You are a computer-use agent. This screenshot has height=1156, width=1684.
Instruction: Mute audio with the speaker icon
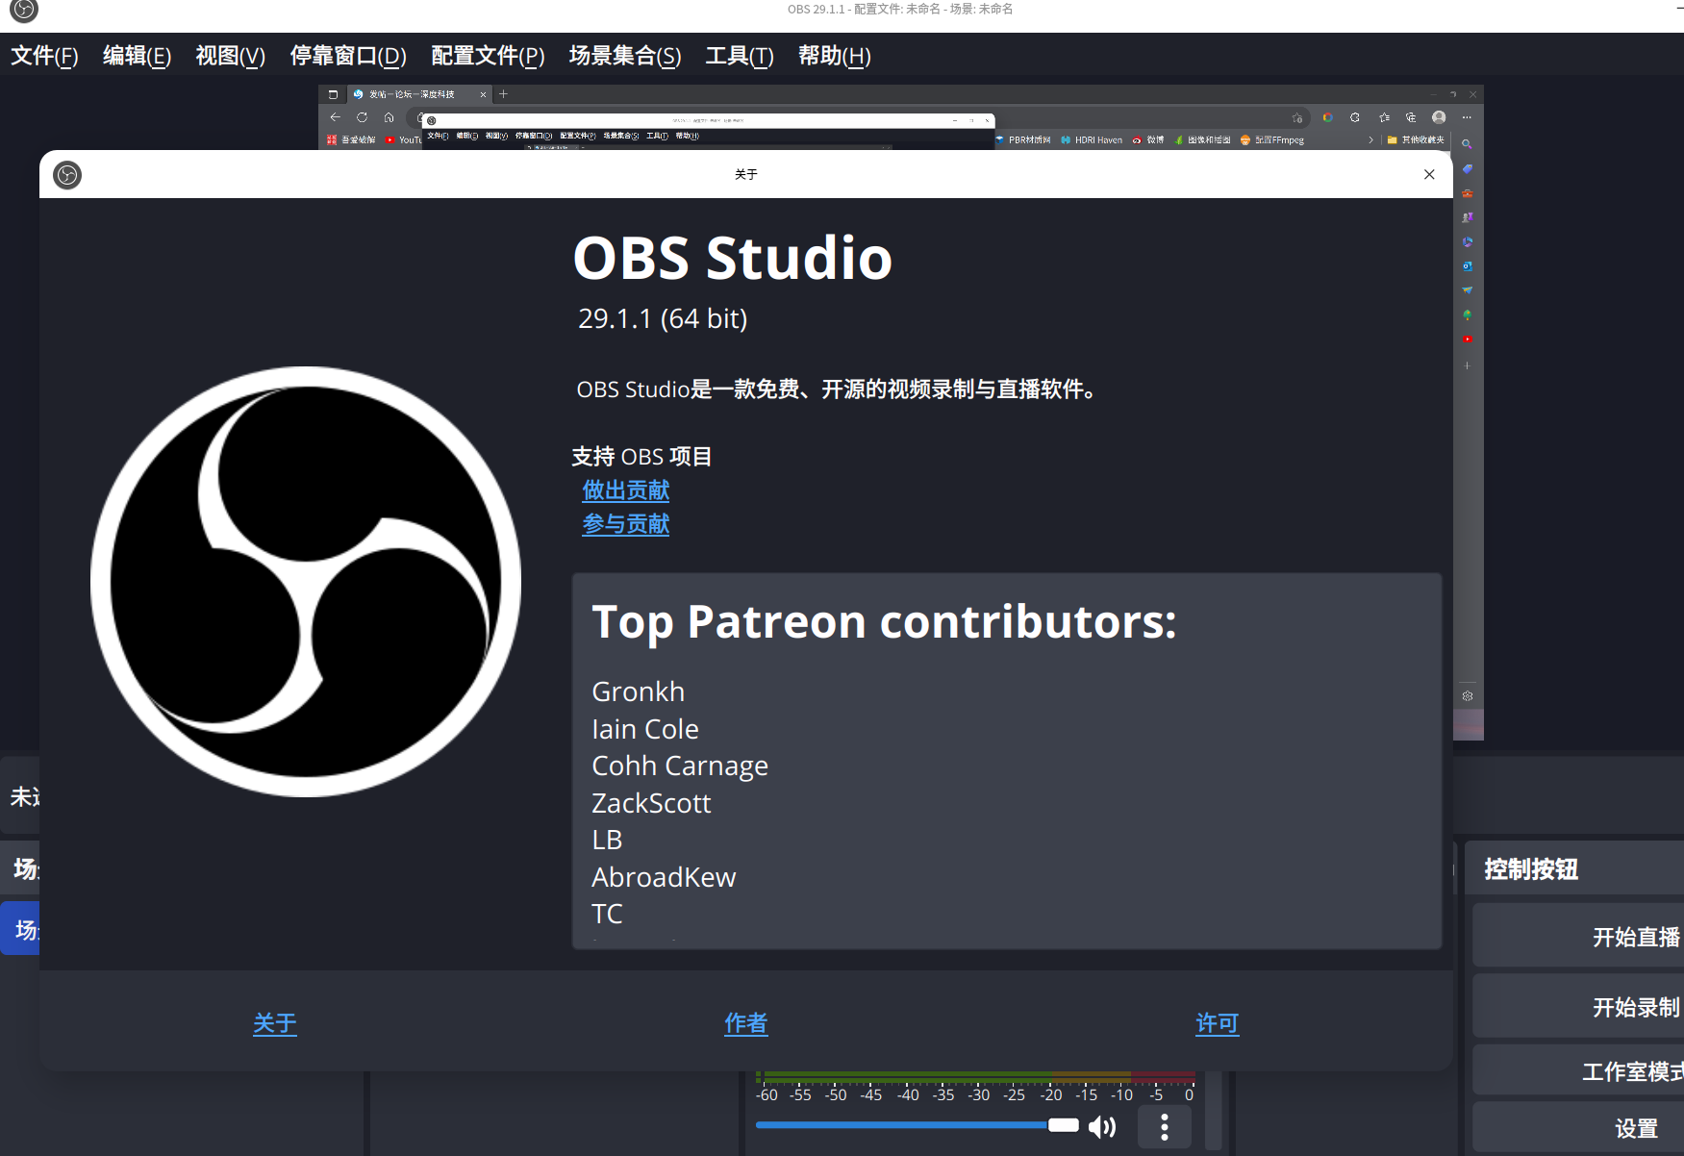point(1102,1126)
